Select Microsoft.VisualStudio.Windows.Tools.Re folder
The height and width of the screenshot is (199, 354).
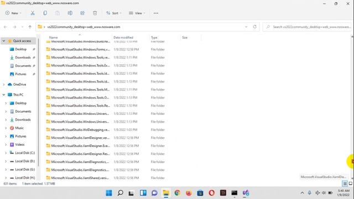(80, 106)
